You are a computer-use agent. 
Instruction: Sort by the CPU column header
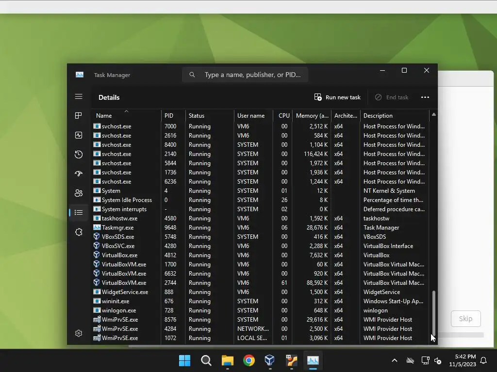coord(283,115)
